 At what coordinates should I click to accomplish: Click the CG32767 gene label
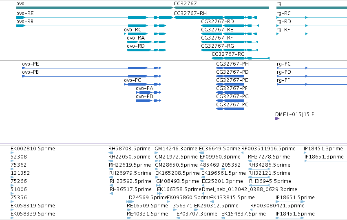tap(185, 4)
